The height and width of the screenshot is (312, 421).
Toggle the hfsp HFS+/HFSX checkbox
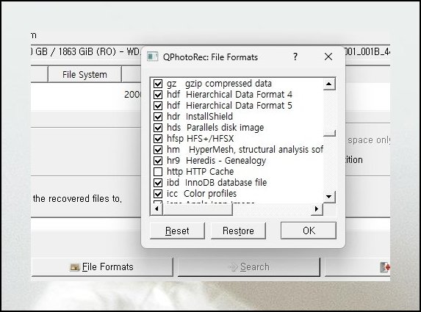pos(158,139)
